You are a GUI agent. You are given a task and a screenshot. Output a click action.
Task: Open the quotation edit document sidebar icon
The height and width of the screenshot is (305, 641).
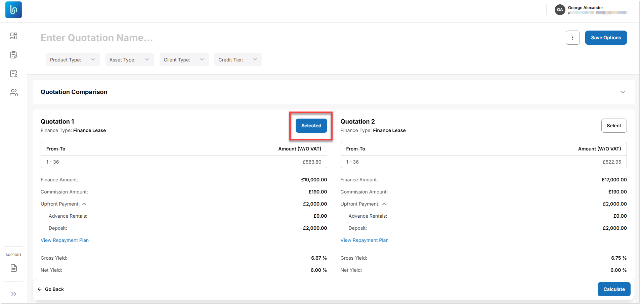[x=14, y=55]
